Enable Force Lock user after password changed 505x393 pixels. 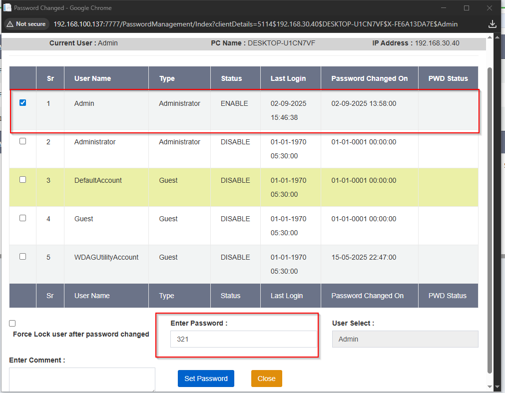(x=12, y=324)
